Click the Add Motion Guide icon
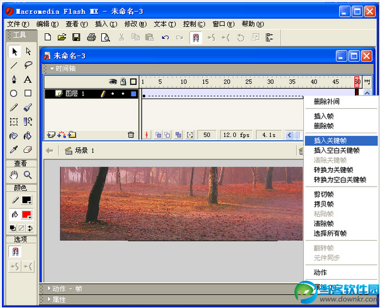Image resolution: width=380 pixels, height=308 pixels. [x=61, y=135]
